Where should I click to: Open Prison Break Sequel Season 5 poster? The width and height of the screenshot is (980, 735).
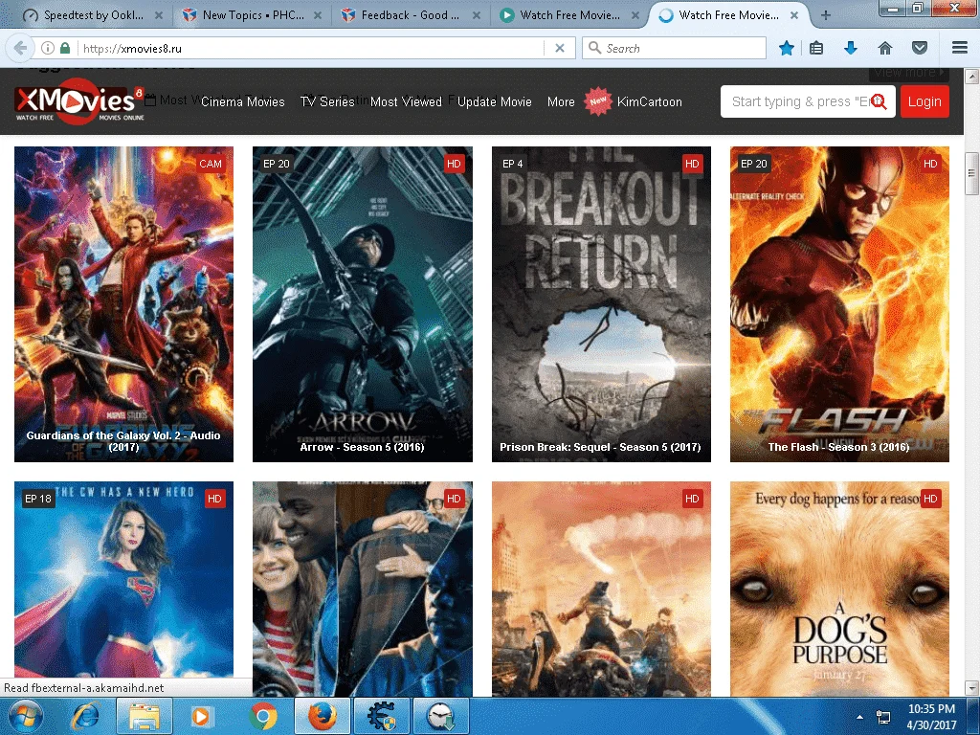point(601,304)
